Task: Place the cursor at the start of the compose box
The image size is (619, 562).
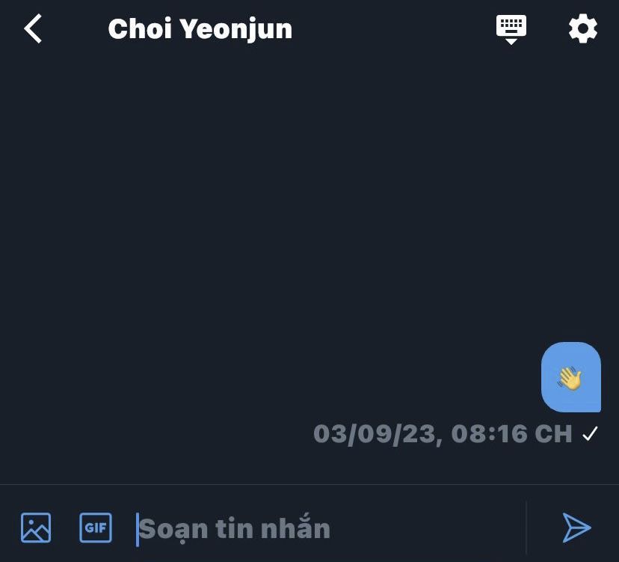Action: tap(138, 530)
